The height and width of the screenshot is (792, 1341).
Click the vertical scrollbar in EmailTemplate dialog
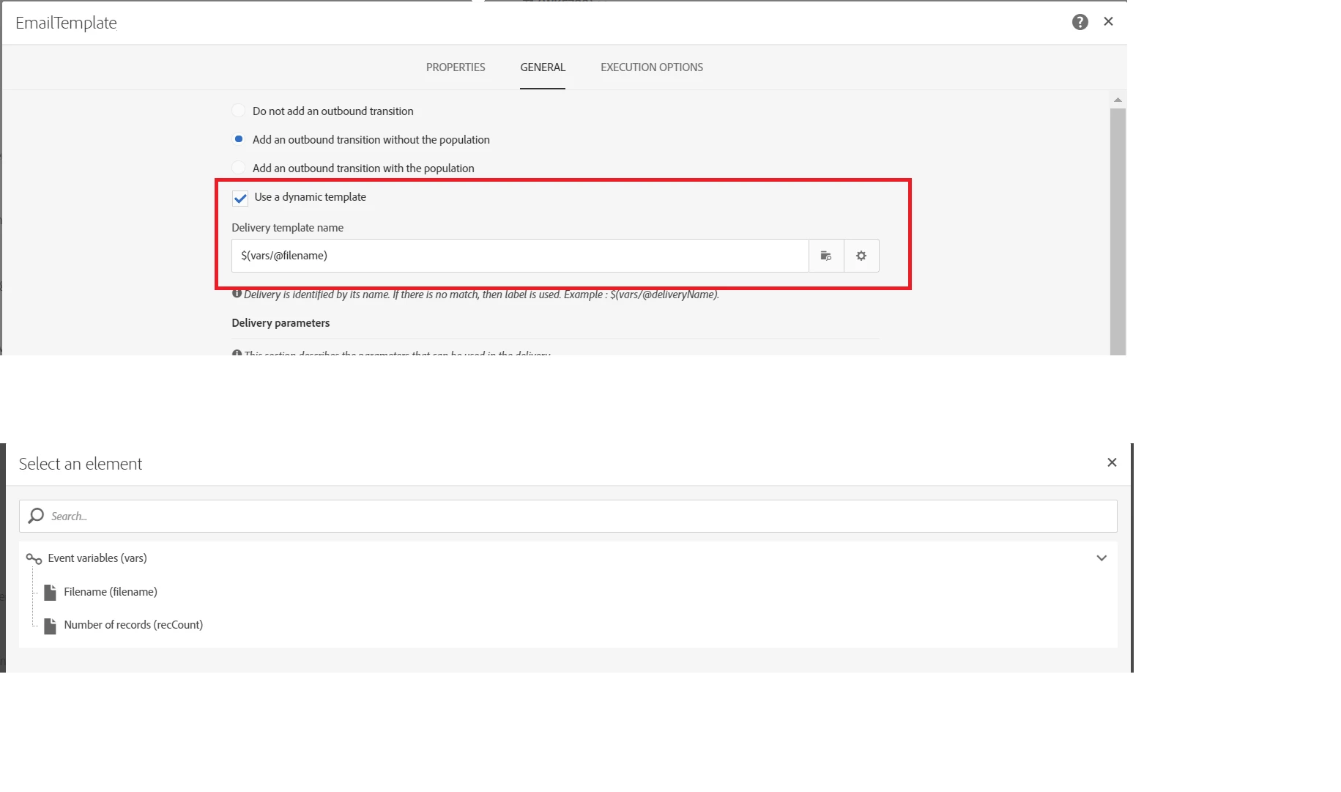(1118, 231)
